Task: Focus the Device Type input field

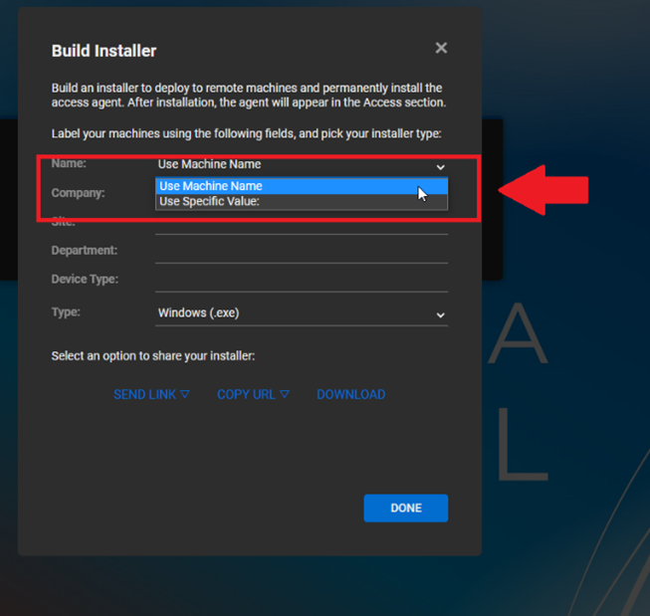Action: point(301,281)
